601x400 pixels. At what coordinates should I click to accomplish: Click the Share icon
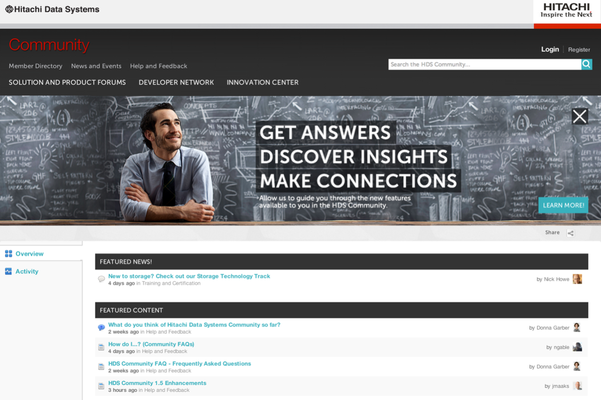point(570,233)
